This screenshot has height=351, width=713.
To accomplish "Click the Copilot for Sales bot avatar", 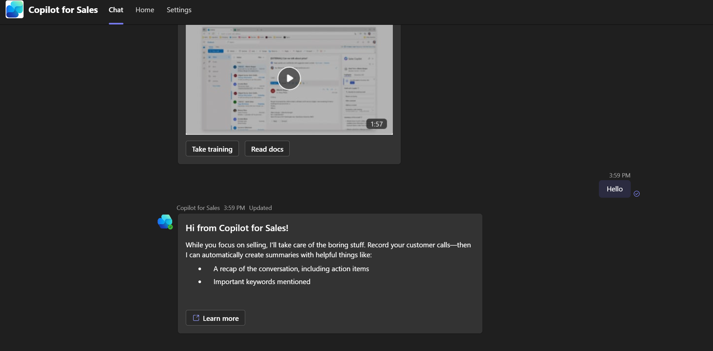I will (165, 222).
